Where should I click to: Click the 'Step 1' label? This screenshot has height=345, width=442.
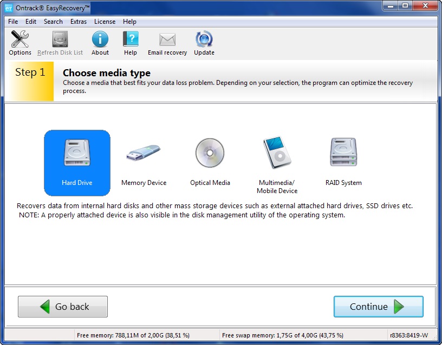[30, 72]
